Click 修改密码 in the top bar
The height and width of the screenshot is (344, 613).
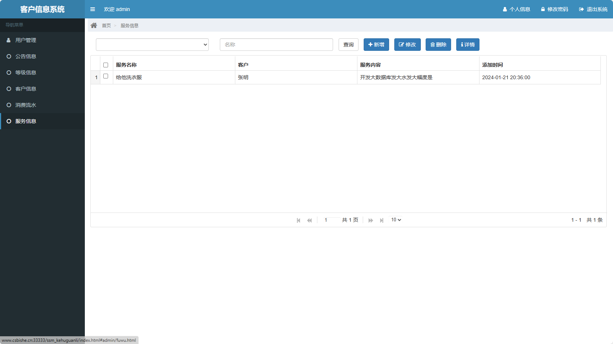554,9
